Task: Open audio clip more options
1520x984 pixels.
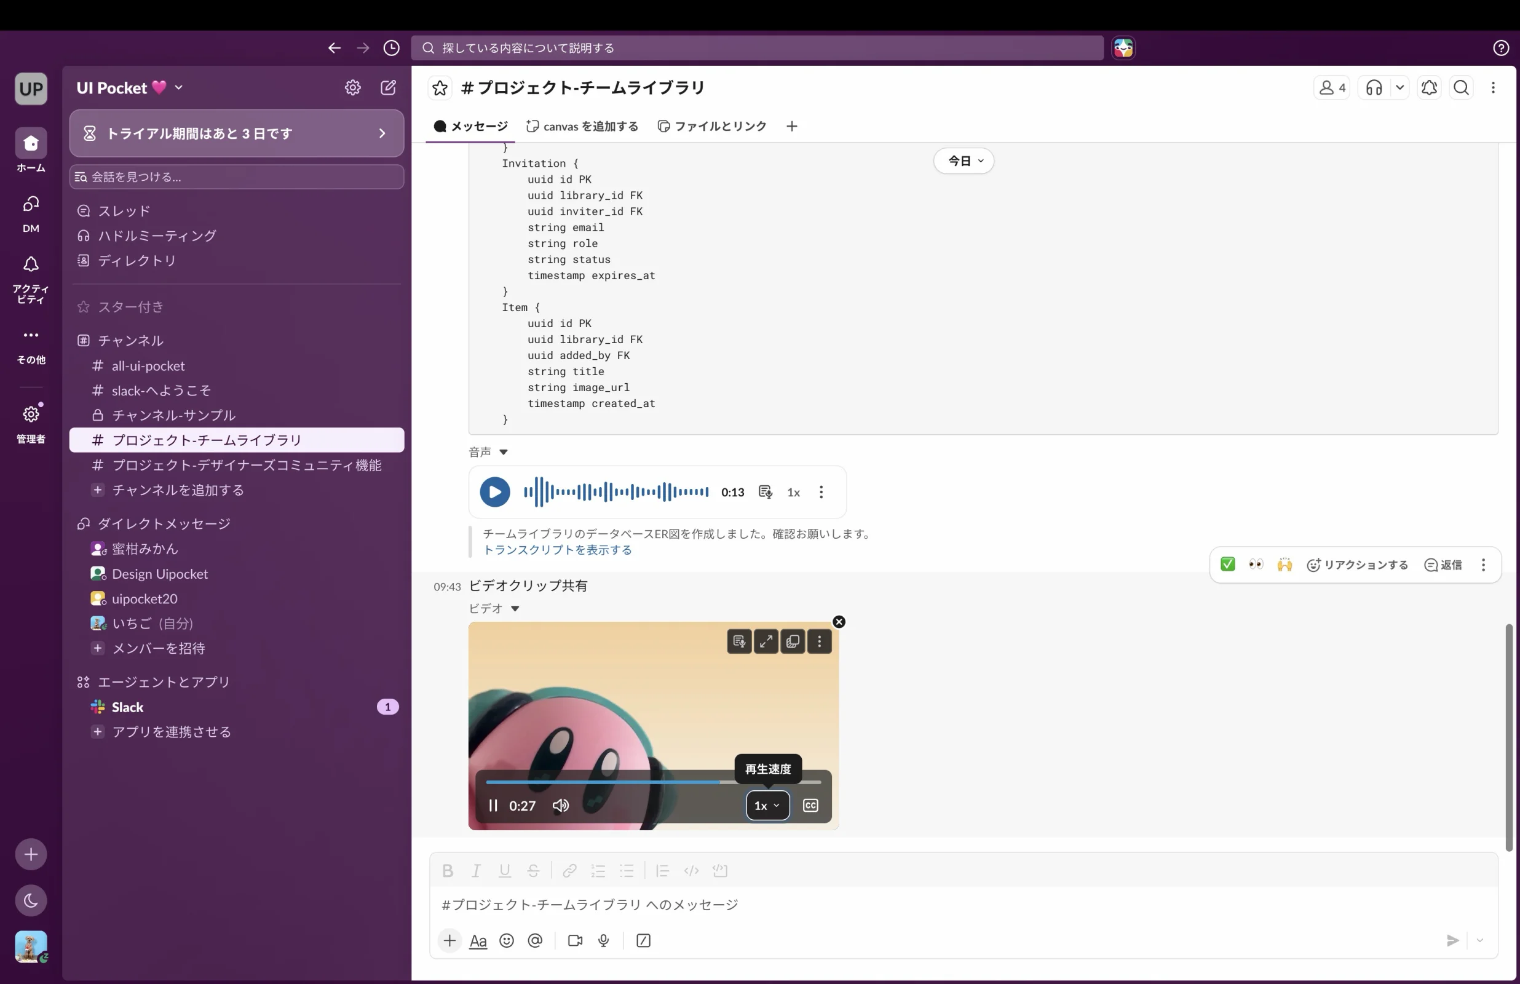Action: pos(821,493)
